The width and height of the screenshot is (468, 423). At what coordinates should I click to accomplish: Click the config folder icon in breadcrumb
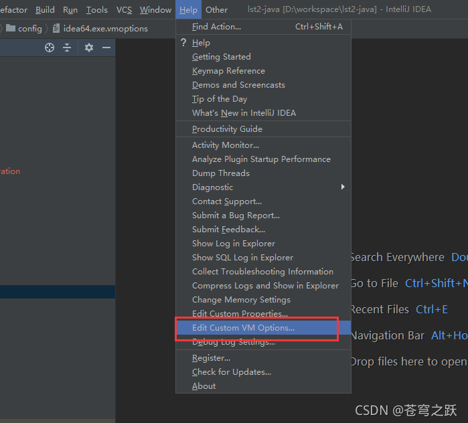11,28
